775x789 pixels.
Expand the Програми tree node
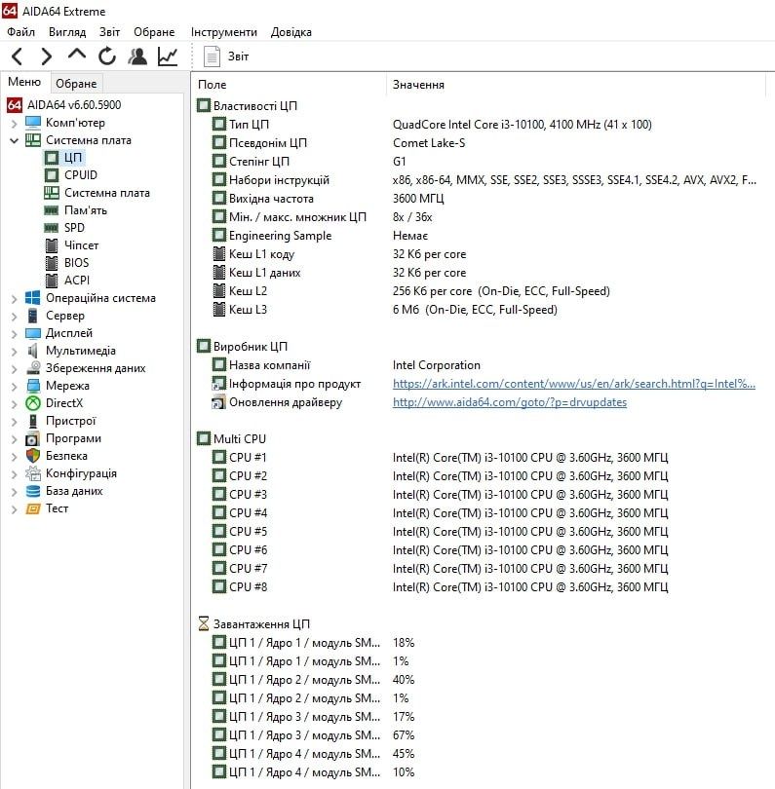click(14, 439)
